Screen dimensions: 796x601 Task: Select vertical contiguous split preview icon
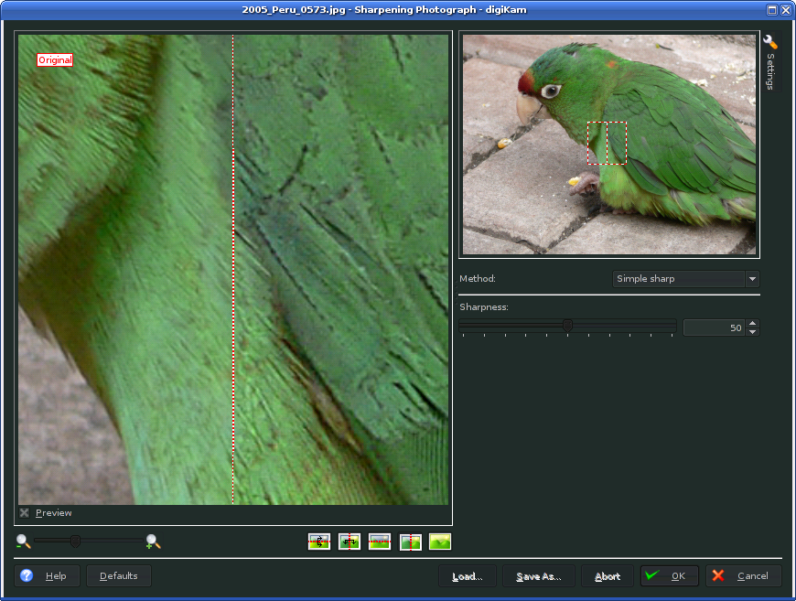[411, 542]
